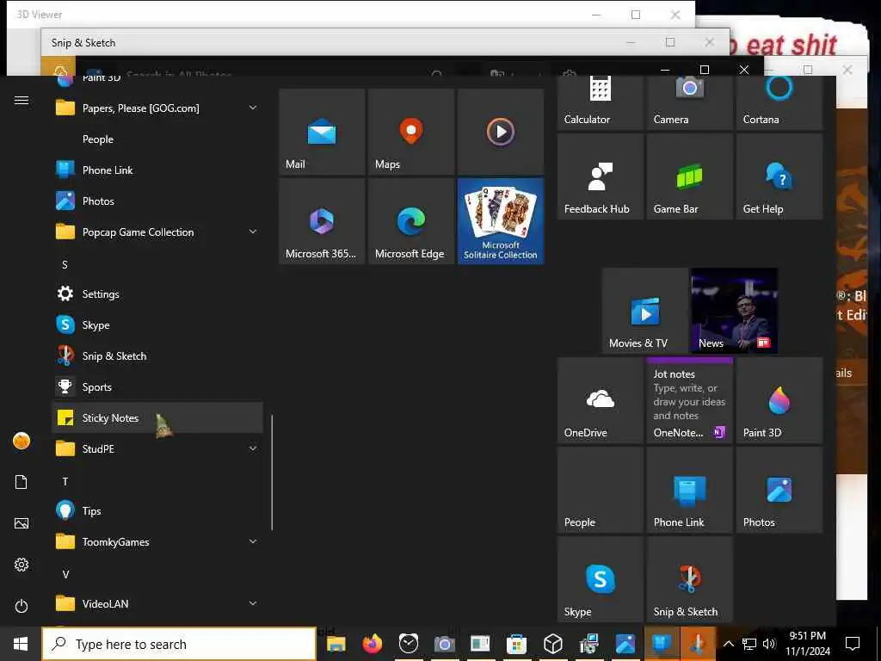This screenshot has width=881, height=661.
Task: Open the volume control in tray
Action: [x=769, y=644]
